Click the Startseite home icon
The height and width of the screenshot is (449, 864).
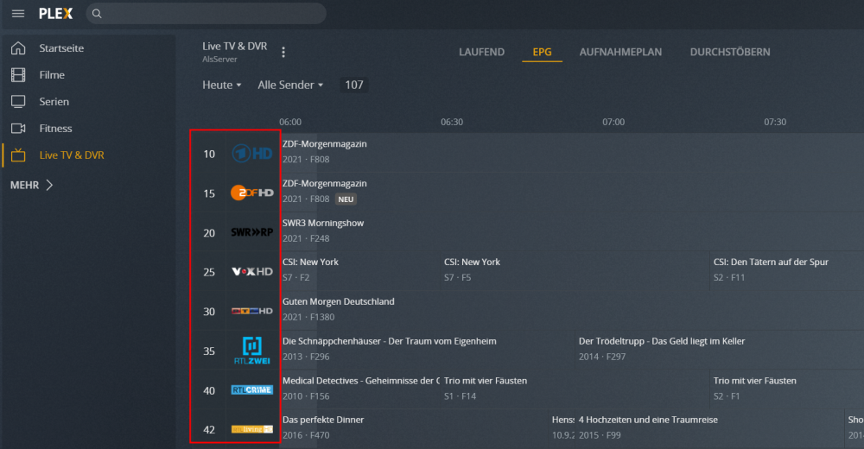click(x=18, y=48)
